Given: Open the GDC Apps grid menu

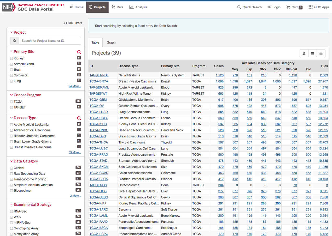Looking at the screenshot, I should [319, 7].
